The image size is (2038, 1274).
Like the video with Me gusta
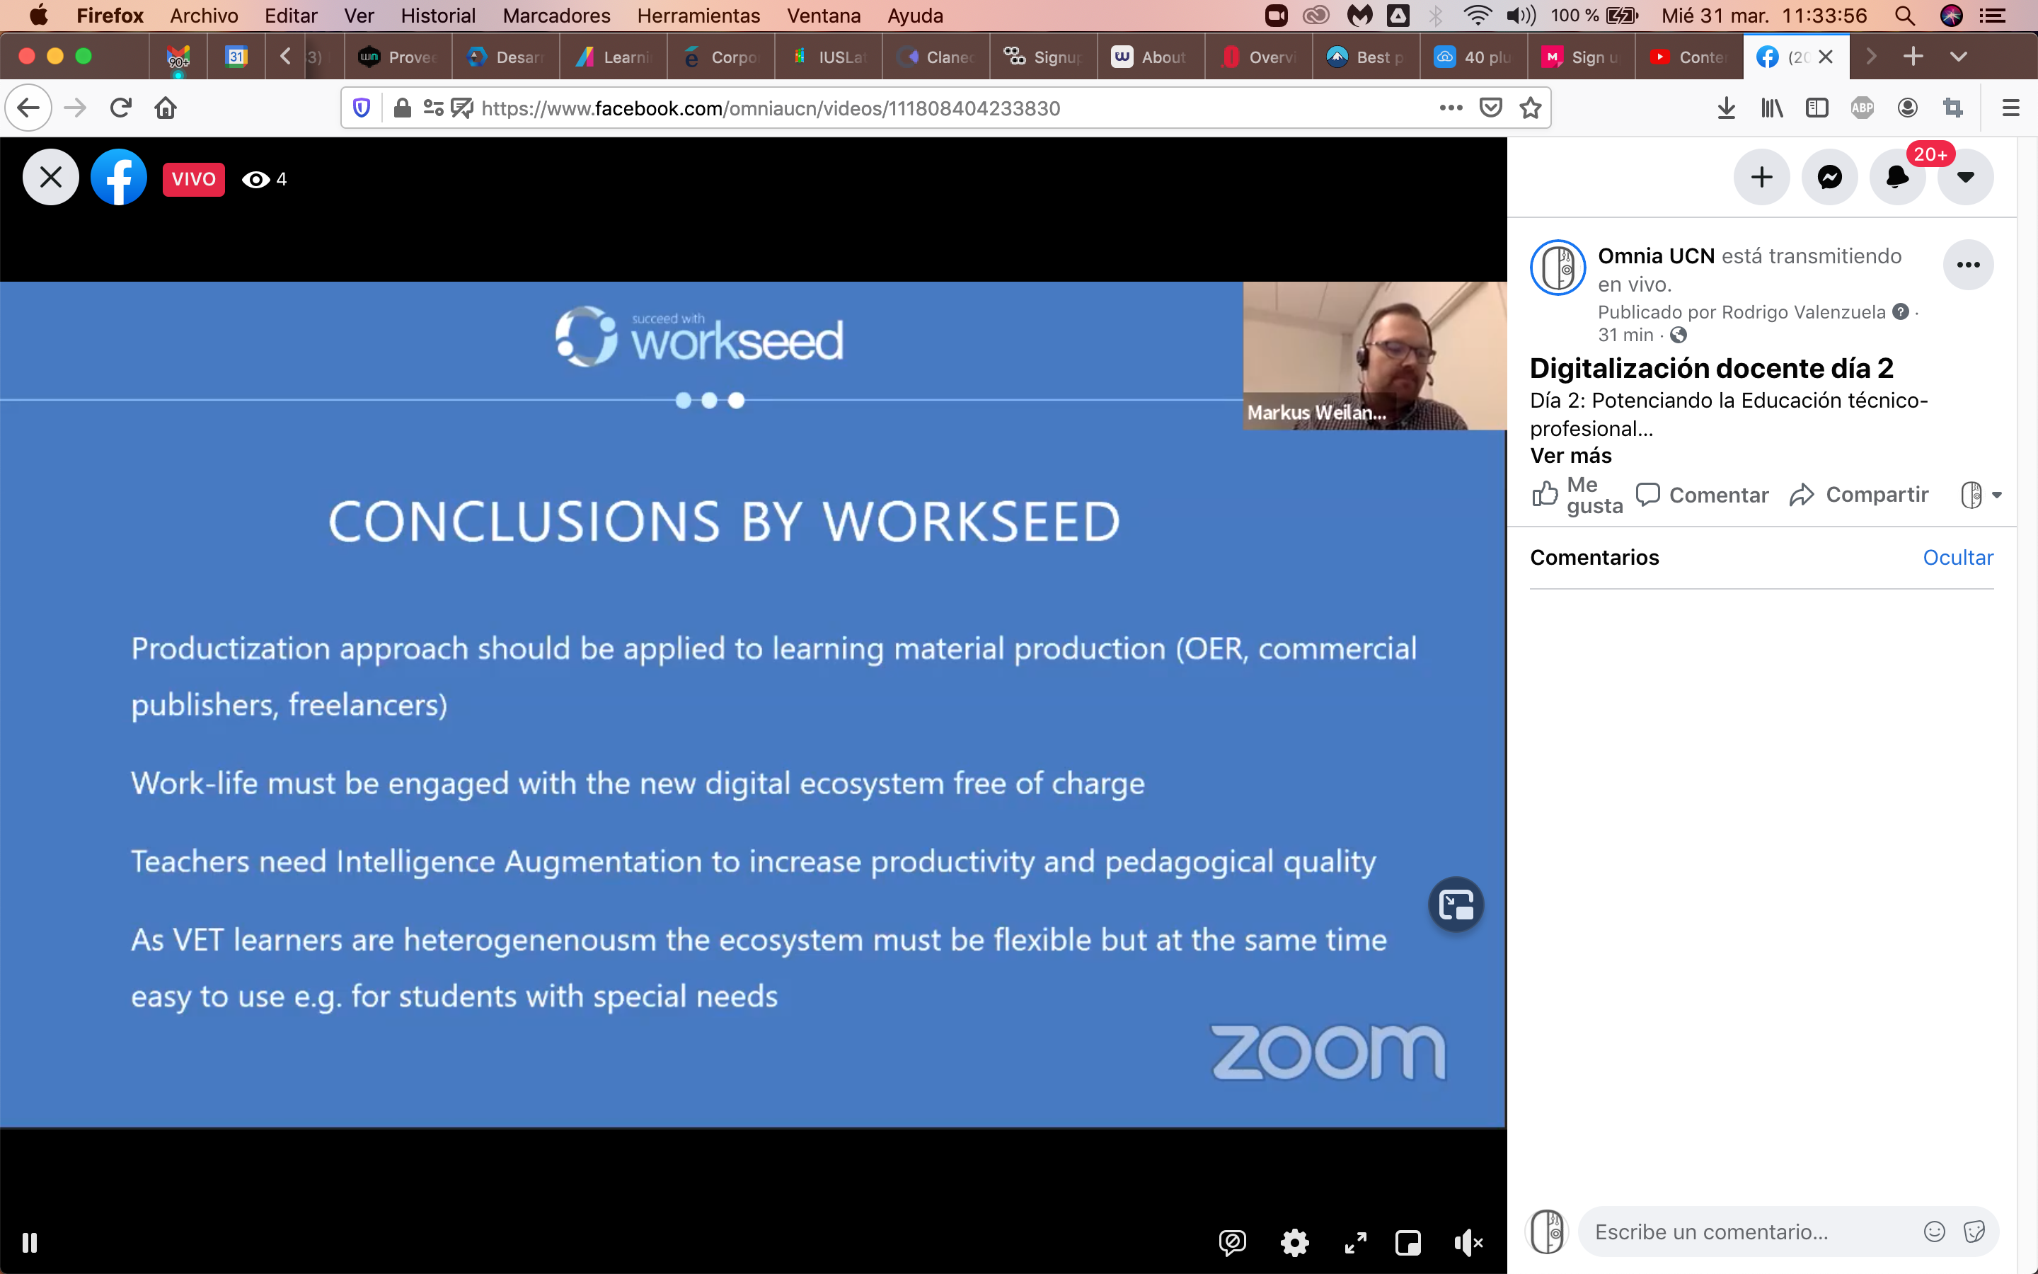1577,495
